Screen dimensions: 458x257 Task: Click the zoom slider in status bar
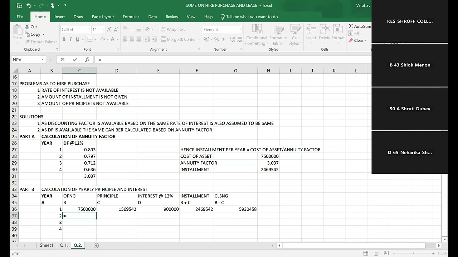click(413, 253)
